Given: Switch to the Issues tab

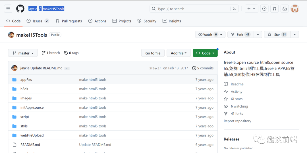Looking at the screenshot, I should (x=38, y=21).
